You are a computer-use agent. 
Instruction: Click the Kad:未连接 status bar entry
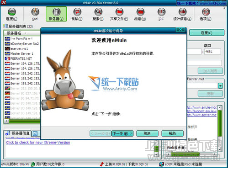click(x=193, y=164)
